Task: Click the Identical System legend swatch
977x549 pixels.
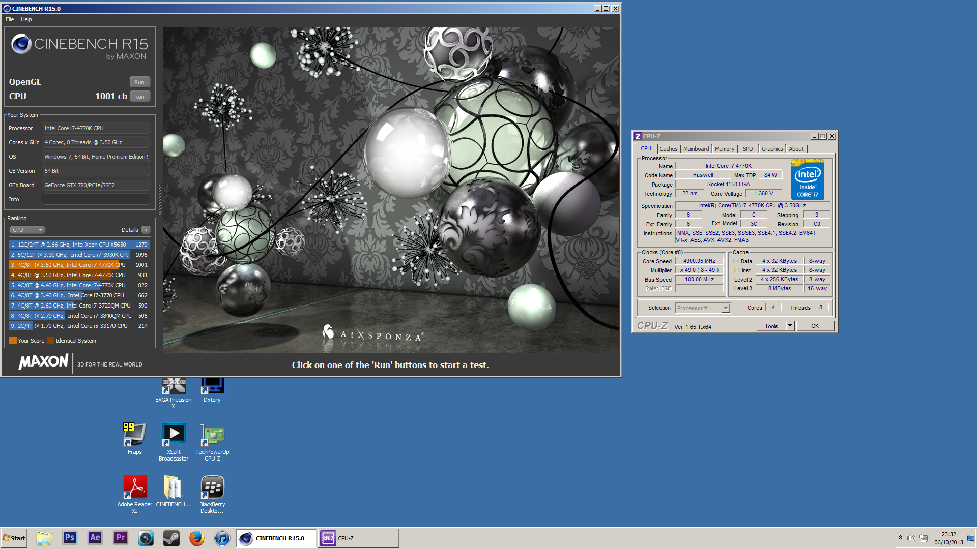Action: coord(50,341)
